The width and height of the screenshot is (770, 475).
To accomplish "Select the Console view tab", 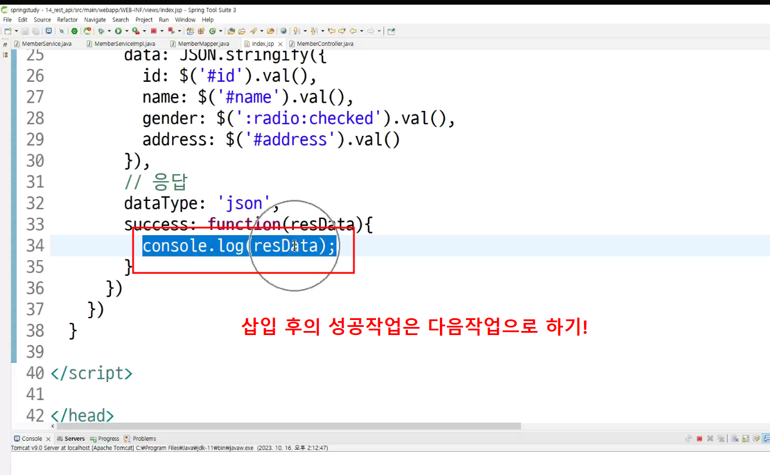I will [x=32, y=439].
